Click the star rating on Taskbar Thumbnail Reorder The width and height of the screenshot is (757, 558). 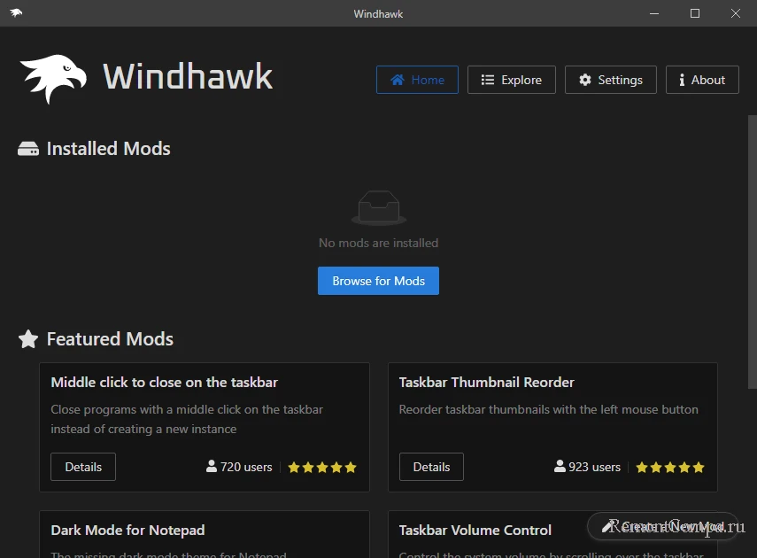tap(670, 467)
